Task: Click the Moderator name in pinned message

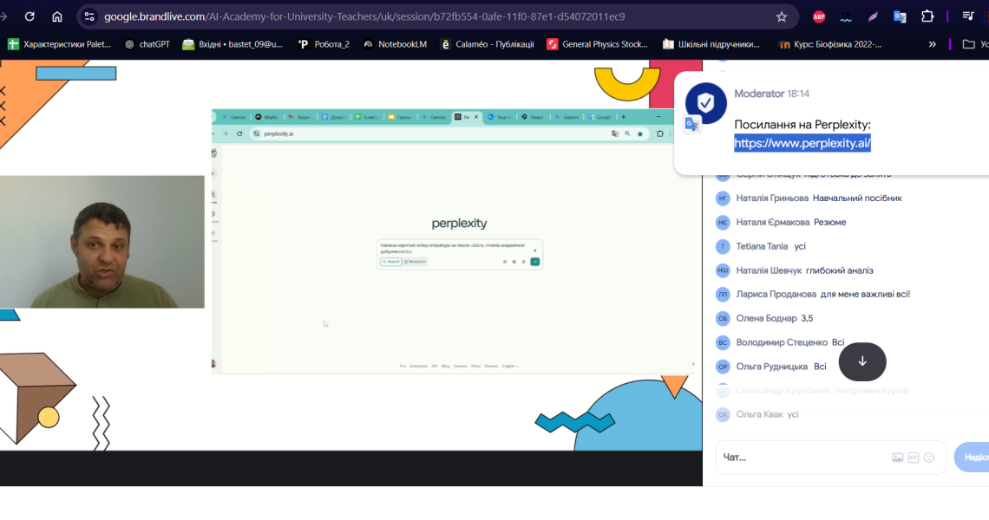Action: click(x=759, y=94)
